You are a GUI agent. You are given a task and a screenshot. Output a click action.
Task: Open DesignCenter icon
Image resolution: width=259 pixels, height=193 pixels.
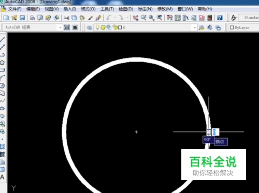178,18
